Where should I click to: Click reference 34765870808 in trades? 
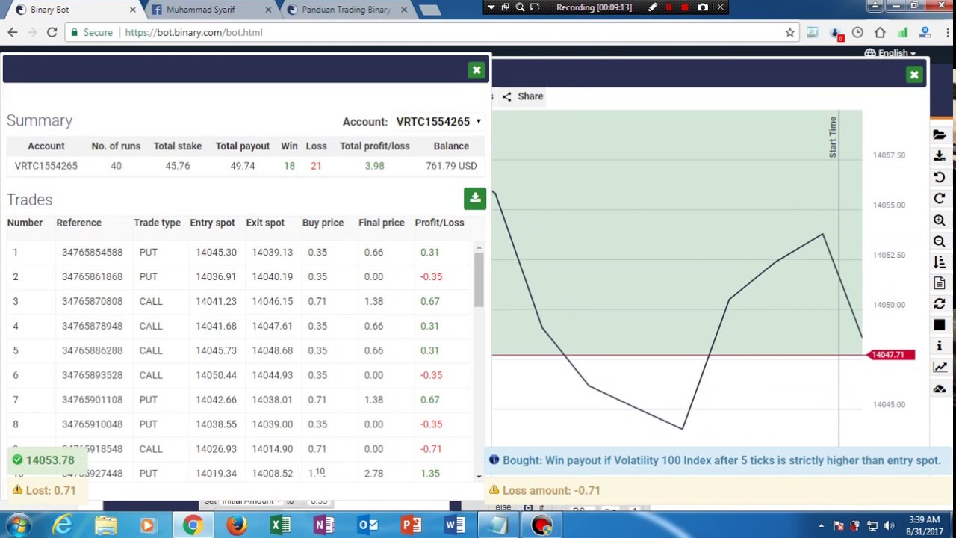pyautogui.click(x=92, y=301)
